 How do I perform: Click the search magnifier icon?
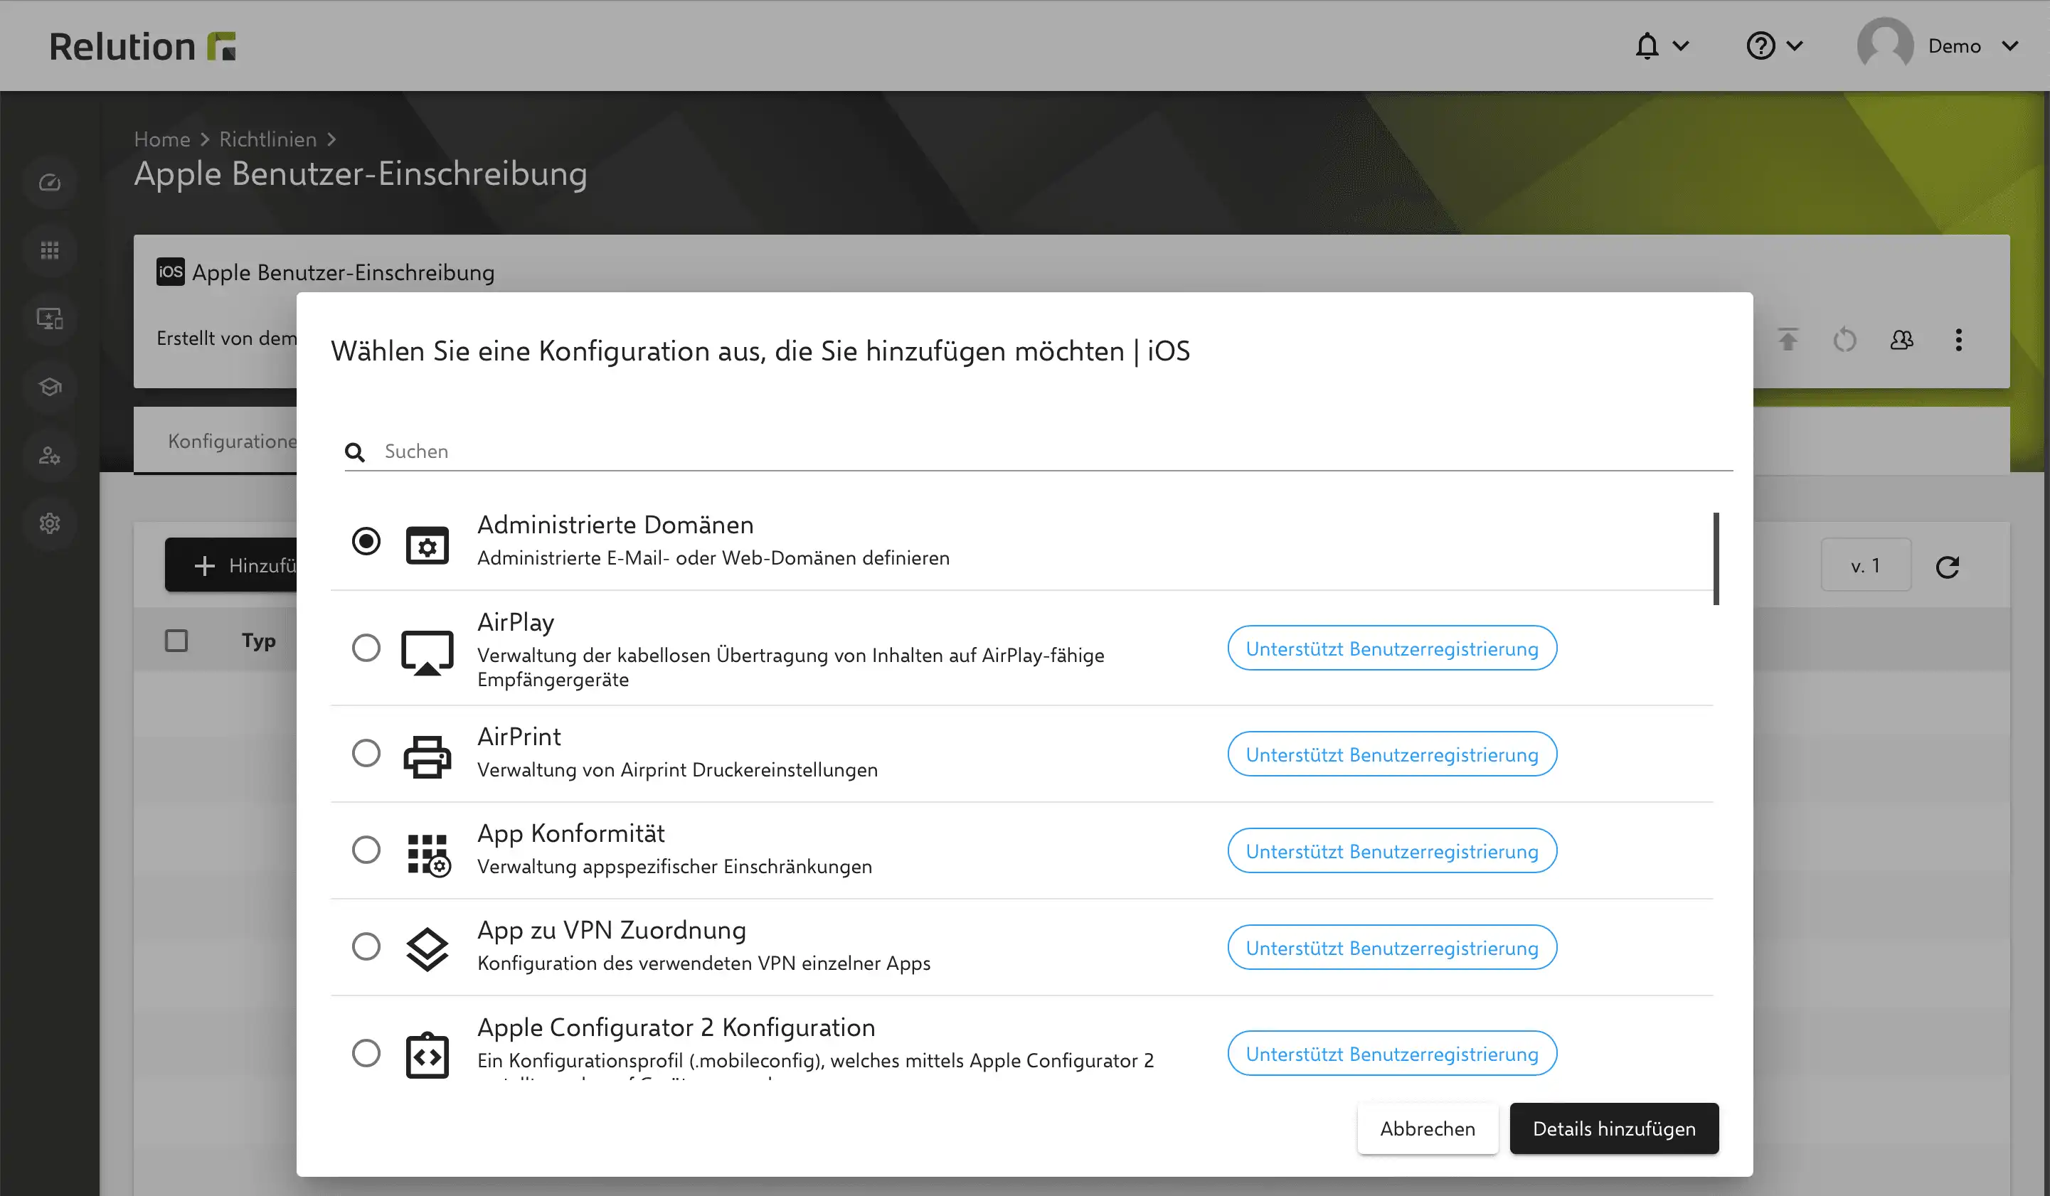pos(355,452)
